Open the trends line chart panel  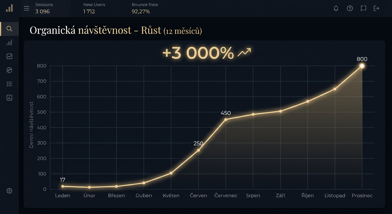(9, 56)
